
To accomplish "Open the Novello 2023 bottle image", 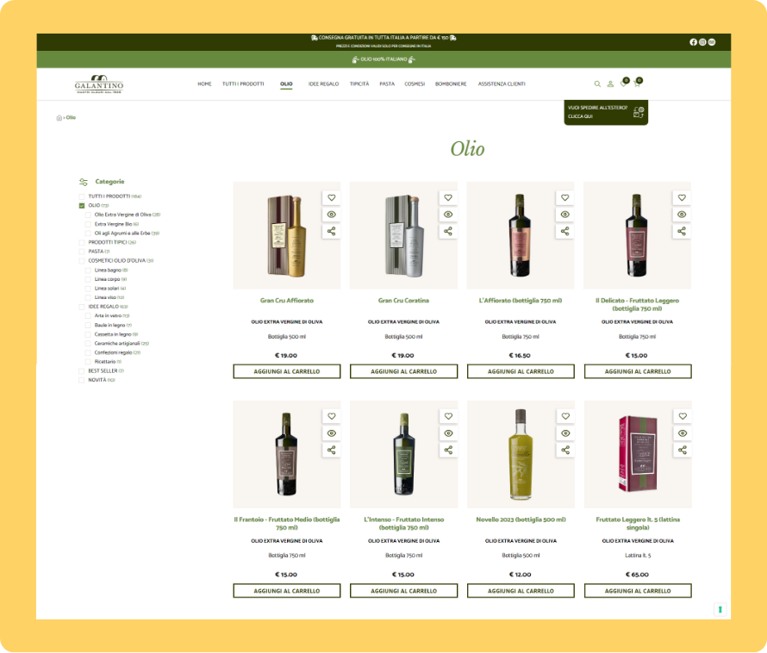I will click(x=521, y=454).
